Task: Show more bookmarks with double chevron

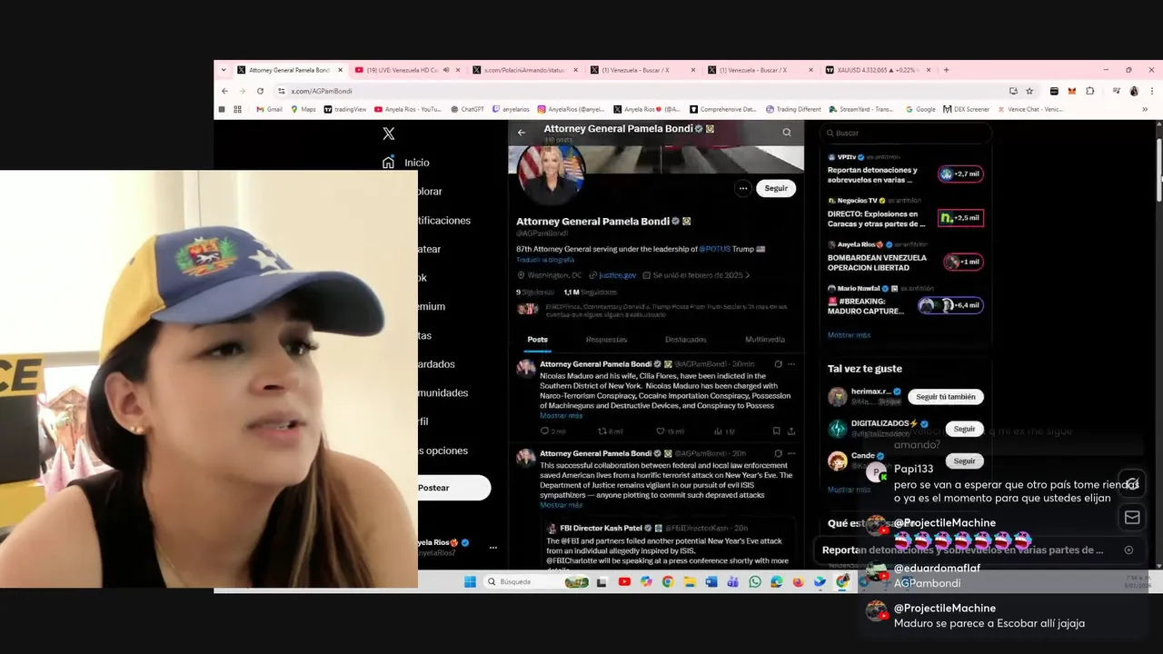Action: coord(1145,109)
